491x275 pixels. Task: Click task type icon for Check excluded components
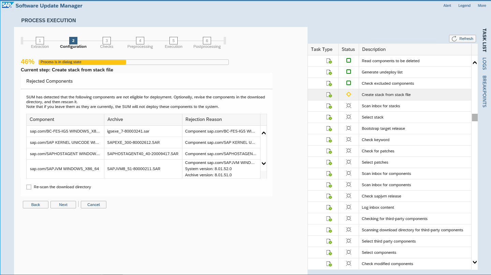click(329, 83)
